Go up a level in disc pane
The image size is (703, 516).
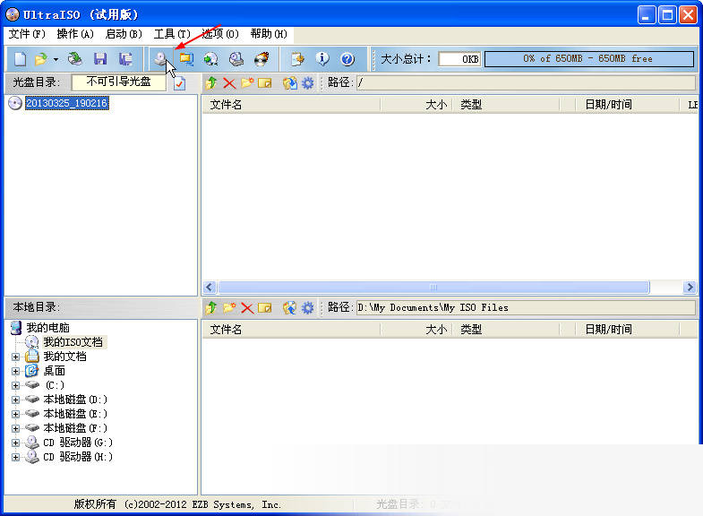pos(211,83)
